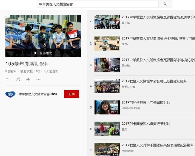
Task: Click the large playlist cover thumbnail
Action: [43, 36]
